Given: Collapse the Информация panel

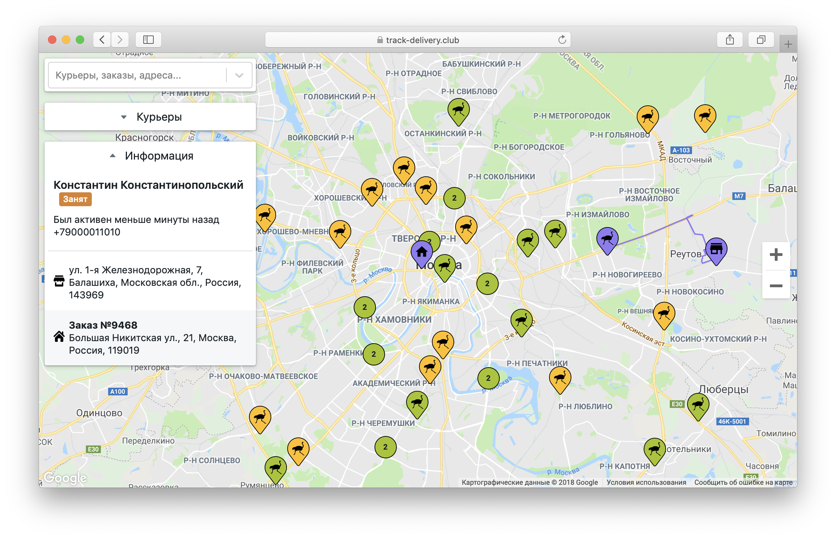Looking at the screenshot, I should pyautogui.click(x=150, y=156).
